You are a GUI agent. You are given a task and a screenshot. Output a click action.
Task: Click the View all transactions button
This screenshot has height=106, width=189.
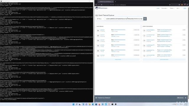164,59
